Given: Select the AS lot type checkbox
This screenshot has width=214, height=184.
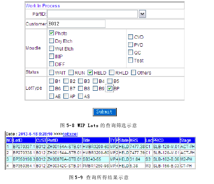Looking at the screenshot, I should coord(80,96).
